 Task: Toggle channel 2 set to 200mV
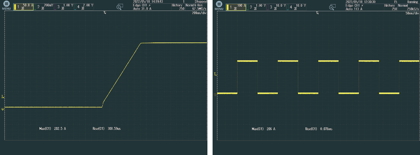[x=44, y=7]
